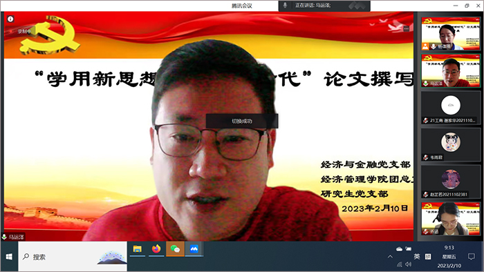Toggle the 英 input language indicator
This screenshot has height=272, width=484.
417,257
